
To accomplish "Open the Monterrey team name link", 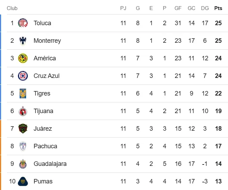I will pos(47,41).
